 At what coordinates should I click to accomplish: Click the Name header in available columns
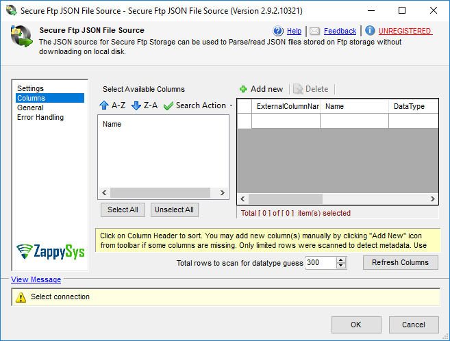[x=112, y=124]
